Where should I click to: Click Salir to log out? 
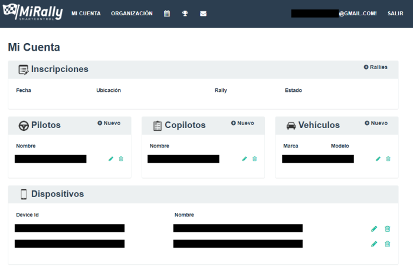[x=395, y=14]
